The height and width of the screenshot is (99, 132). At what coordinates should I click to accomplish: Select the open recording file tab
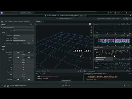25,13
